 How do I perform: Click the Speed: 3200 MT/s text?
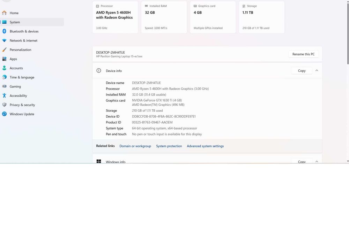pos(156,28)
